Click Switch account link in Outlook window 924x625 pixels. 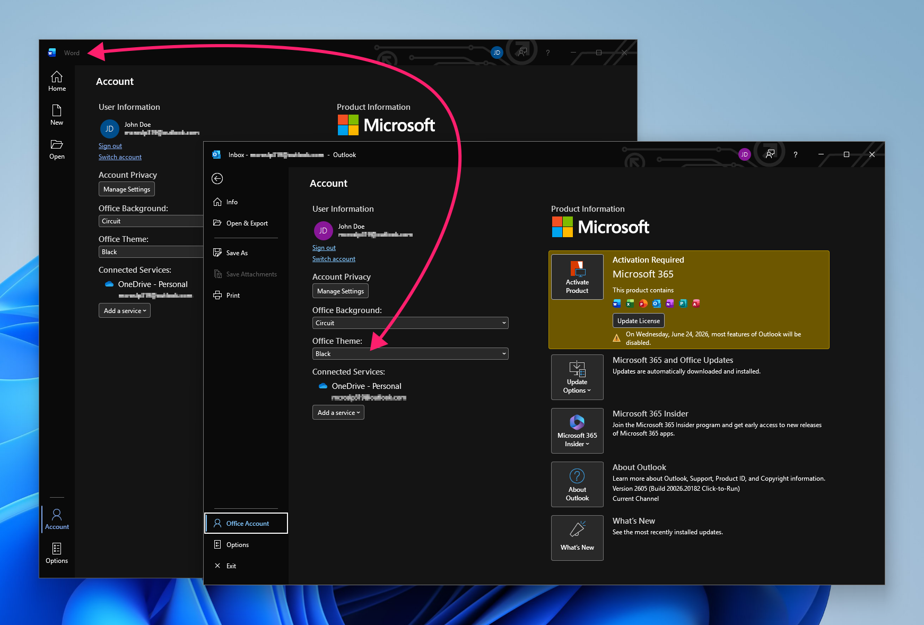point(334,259)
